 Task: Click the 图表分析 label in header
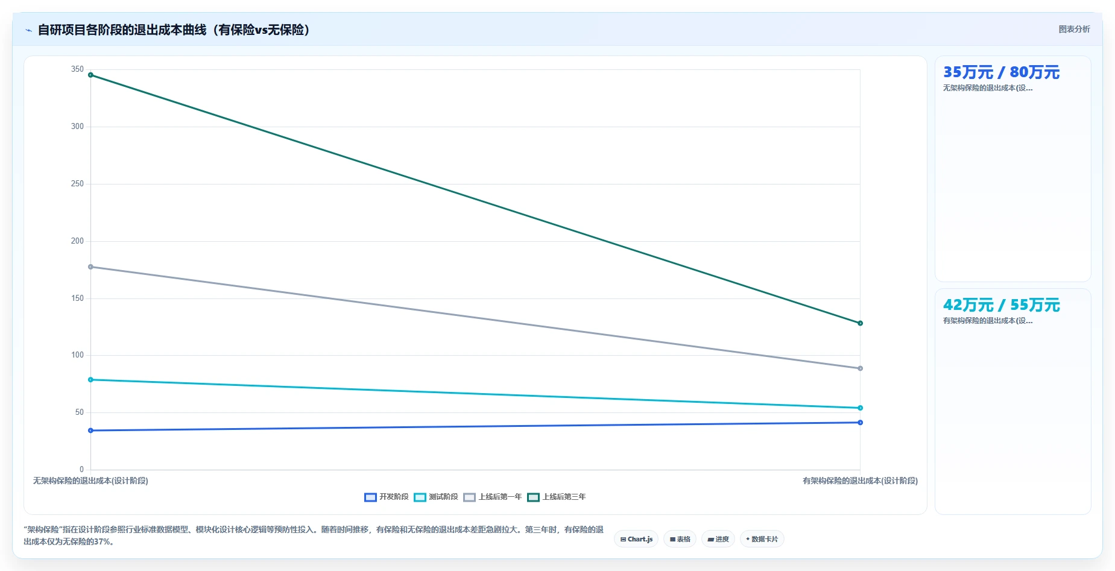click(1074, 29)
